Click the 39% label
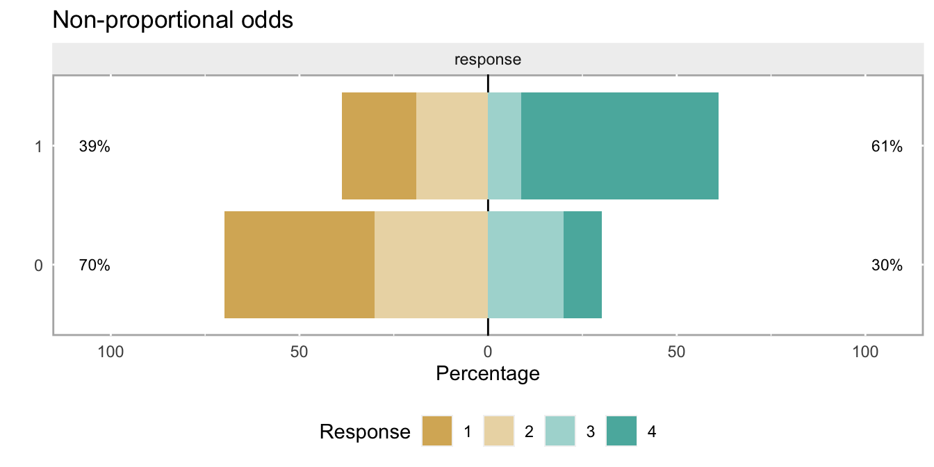934x467 pixels. click(x=94, y=147)
